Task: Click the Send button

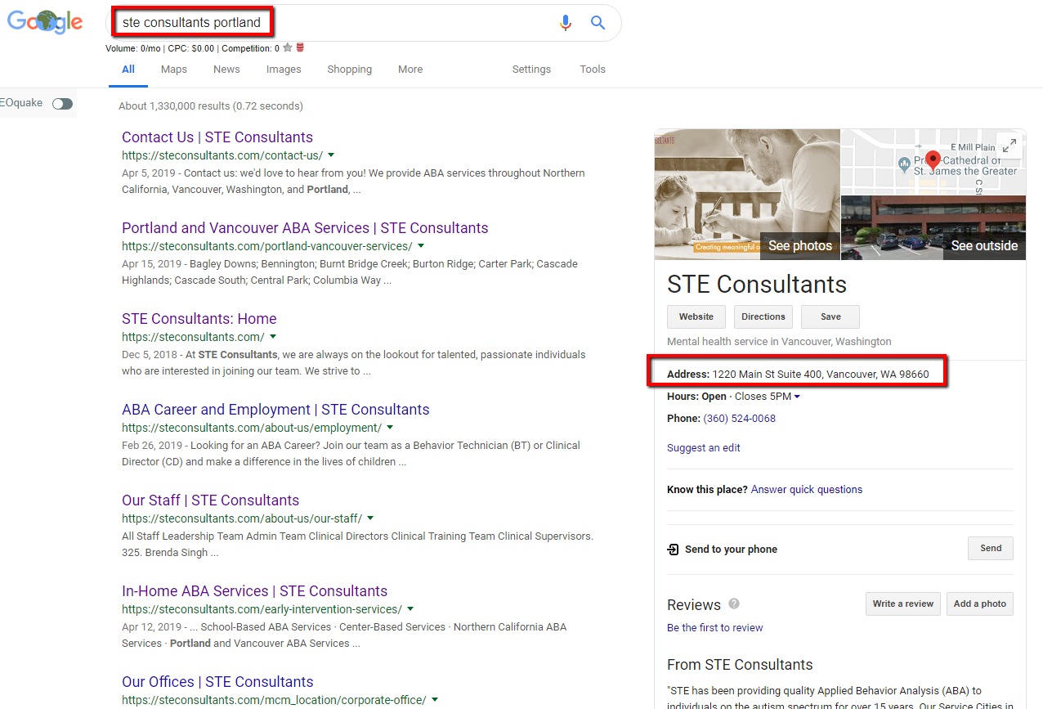Action: 991,549
